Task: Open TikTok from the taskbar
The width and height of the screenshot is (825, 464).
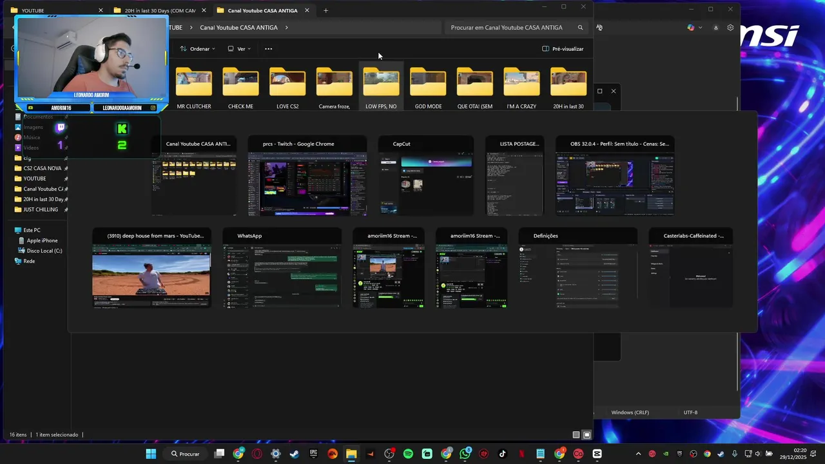Action: coord(503,454)
